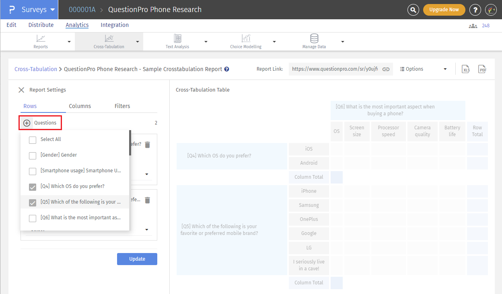Close Report Settings with the X icon

point(21,90)
